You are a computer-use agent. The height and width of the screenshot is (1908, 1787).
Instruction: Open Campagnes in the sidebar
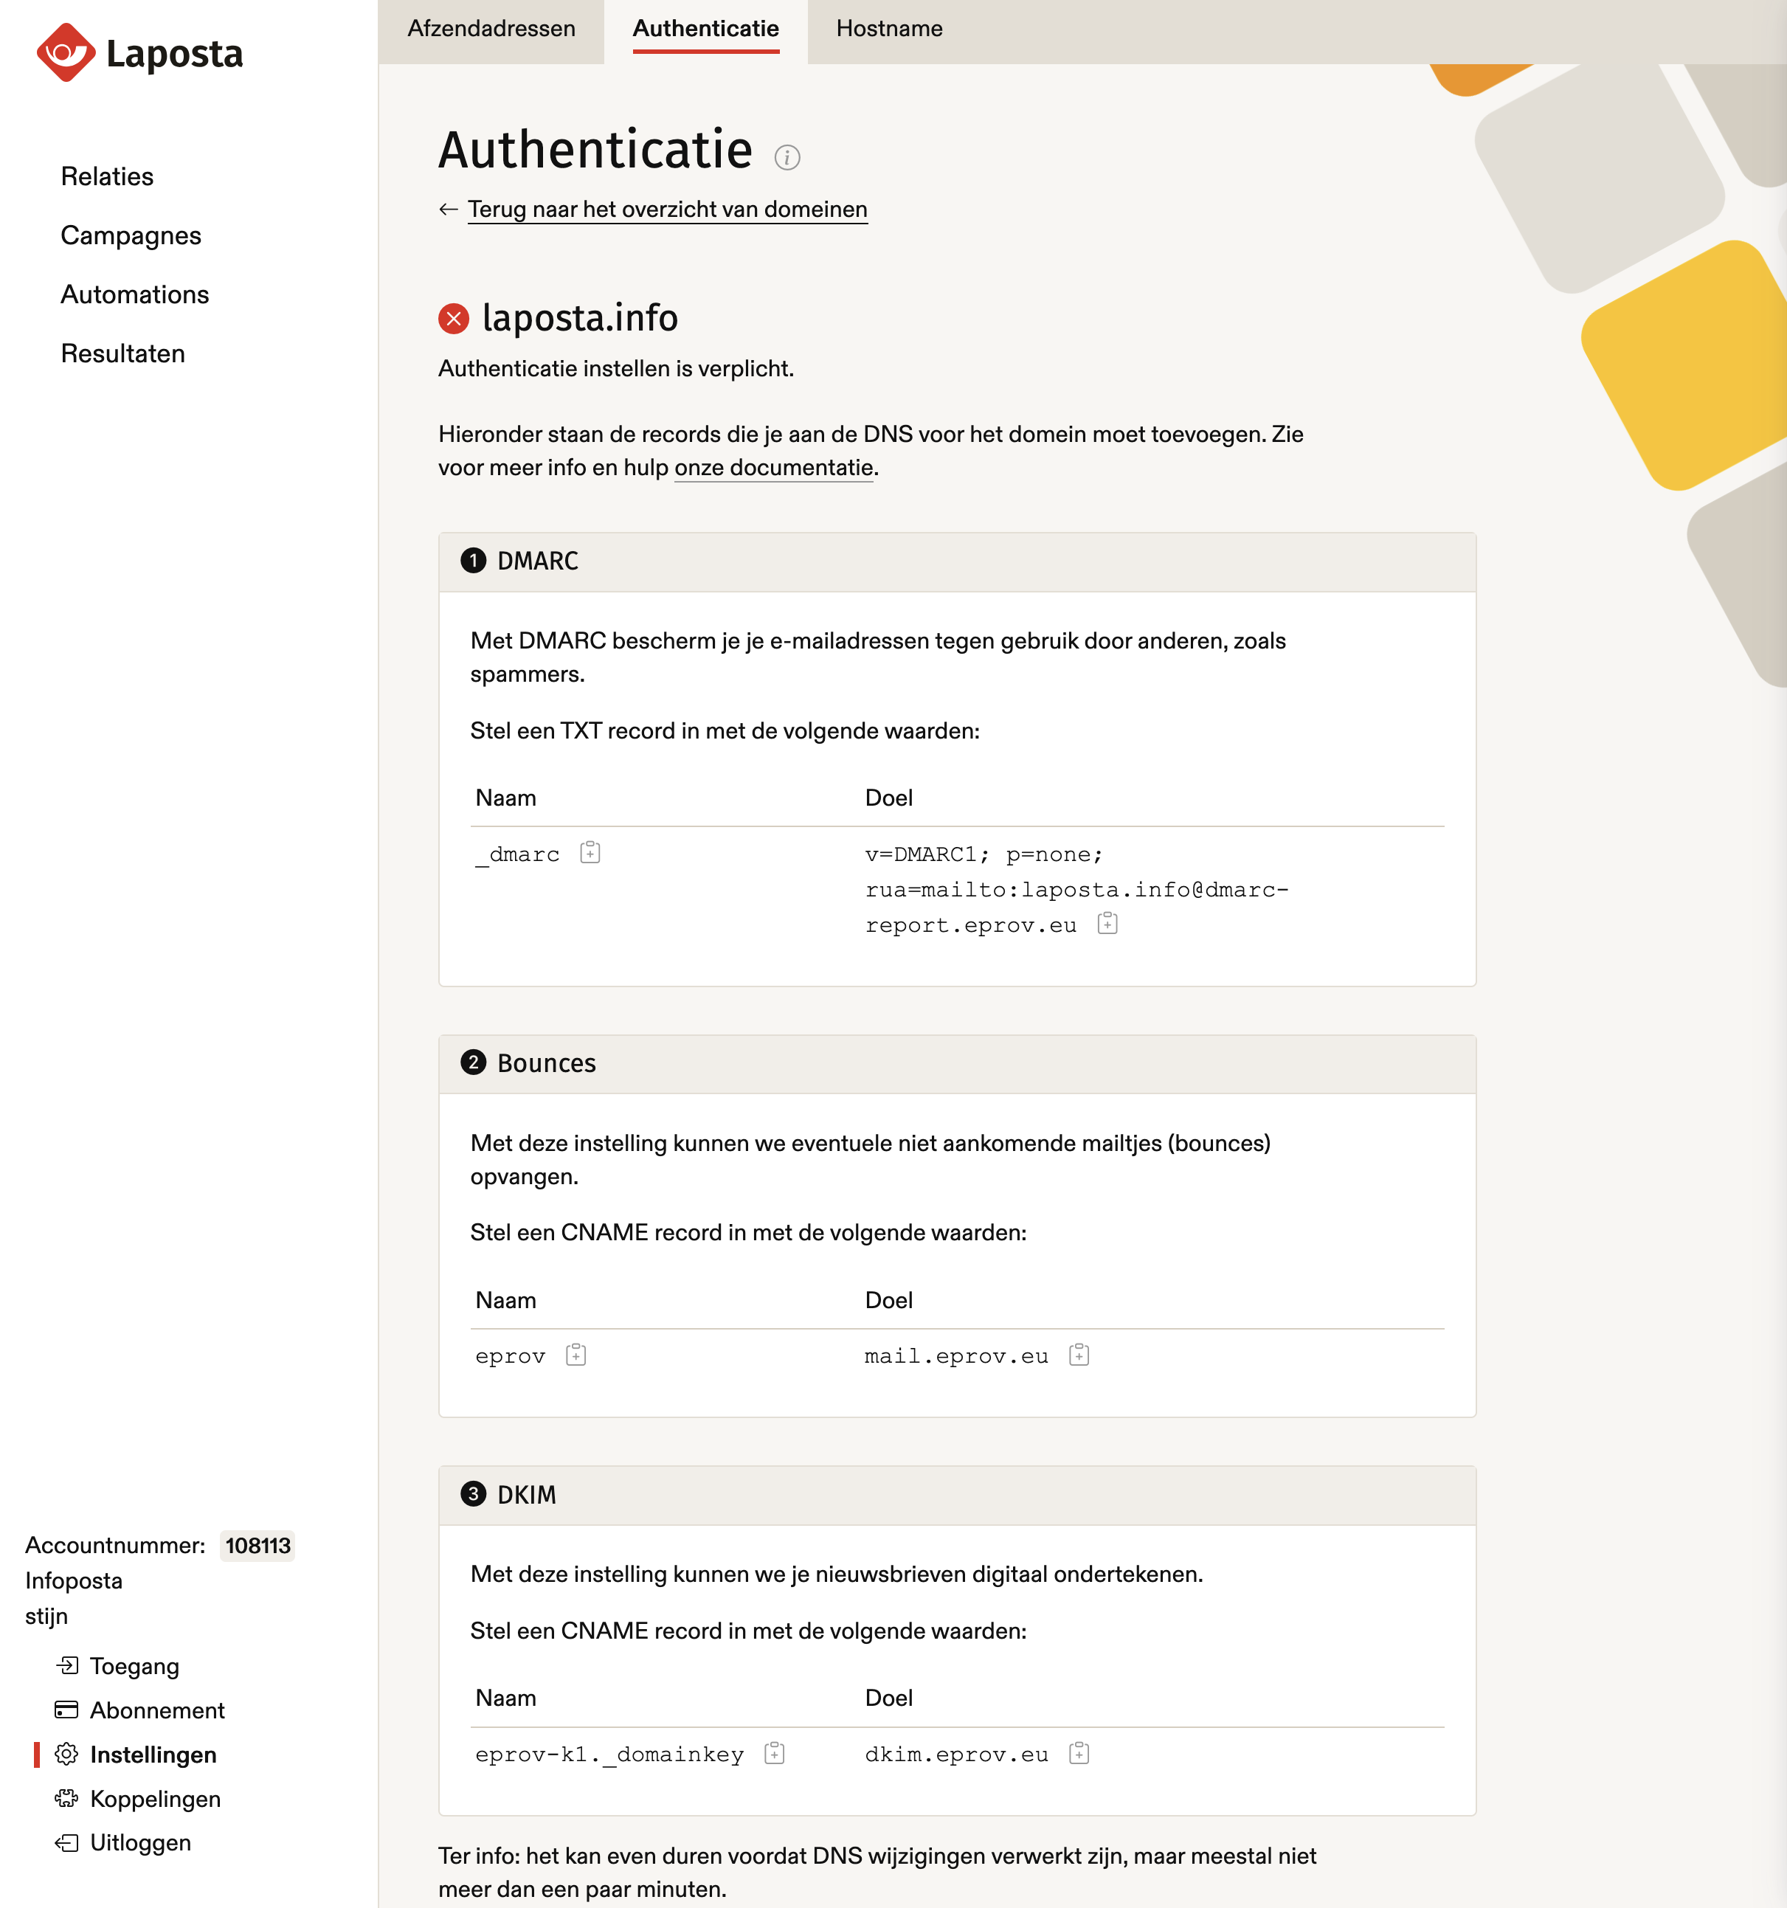(x=131, y=235)
